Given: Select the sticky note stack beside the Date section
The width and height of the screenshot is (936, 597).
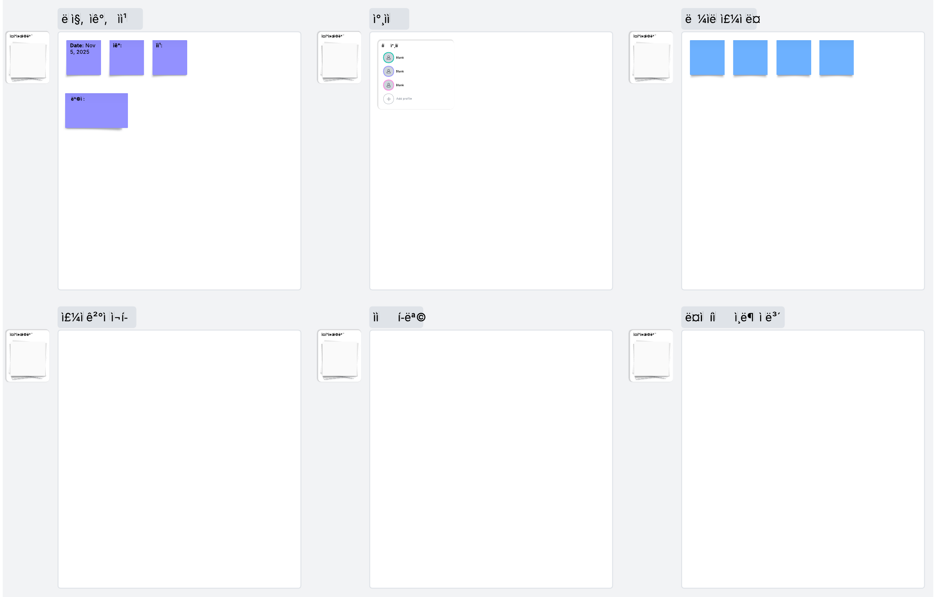Looking at the screenshot, I should click(x=28, y=58).
